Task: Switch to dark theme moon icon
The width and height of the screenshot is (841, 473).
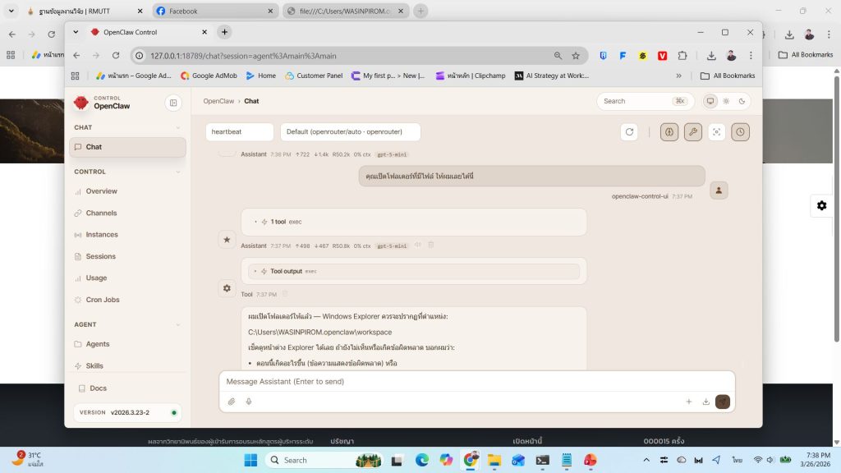Action: pyautogui.click(x=741, y=101)
